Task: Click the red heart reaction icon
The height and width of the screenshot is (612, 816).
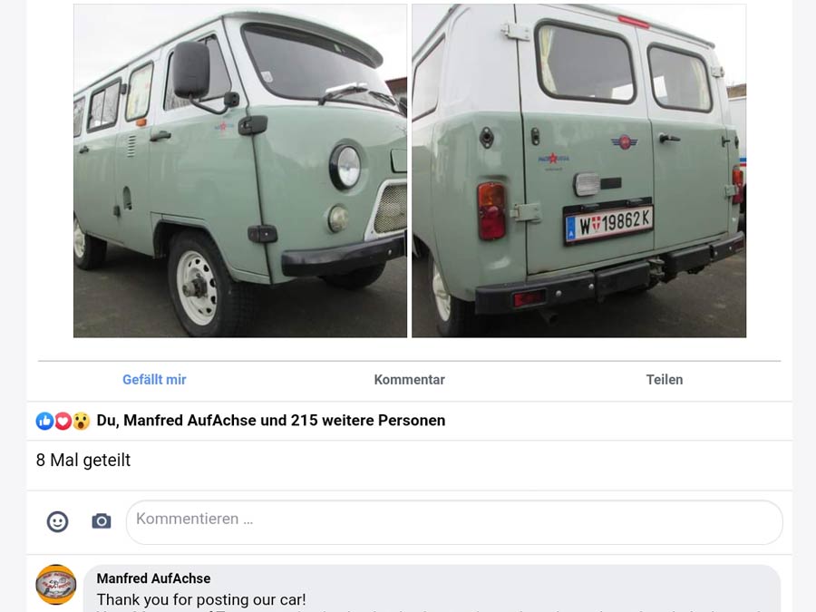Action: [63, 421]
